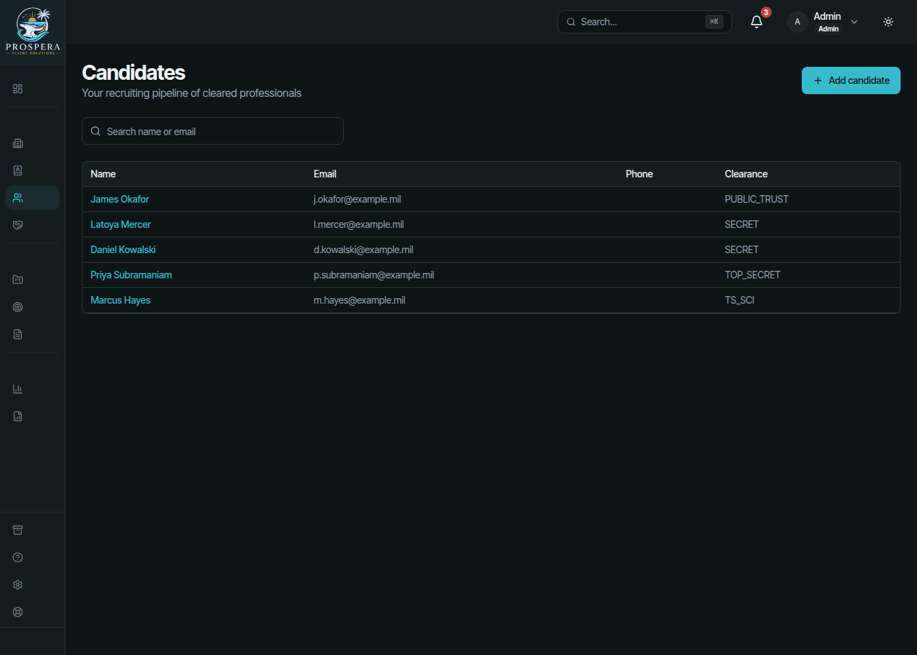
Task: Click the archive box icon in sidebar
Action: (18, 530)
